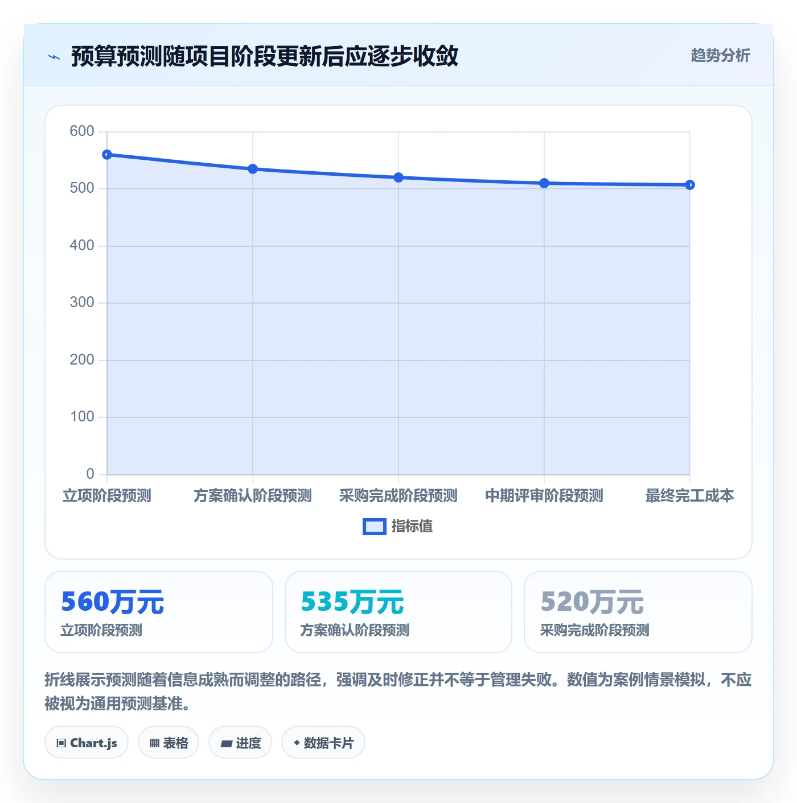The height and width of the screenshot is (803, 797).
Task: Click the 300 y-axis value
Action: (x=82, y=303)
